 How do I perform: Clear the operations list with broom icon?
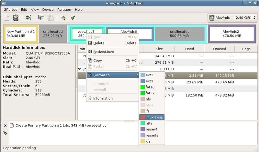(x=5, y=132)
